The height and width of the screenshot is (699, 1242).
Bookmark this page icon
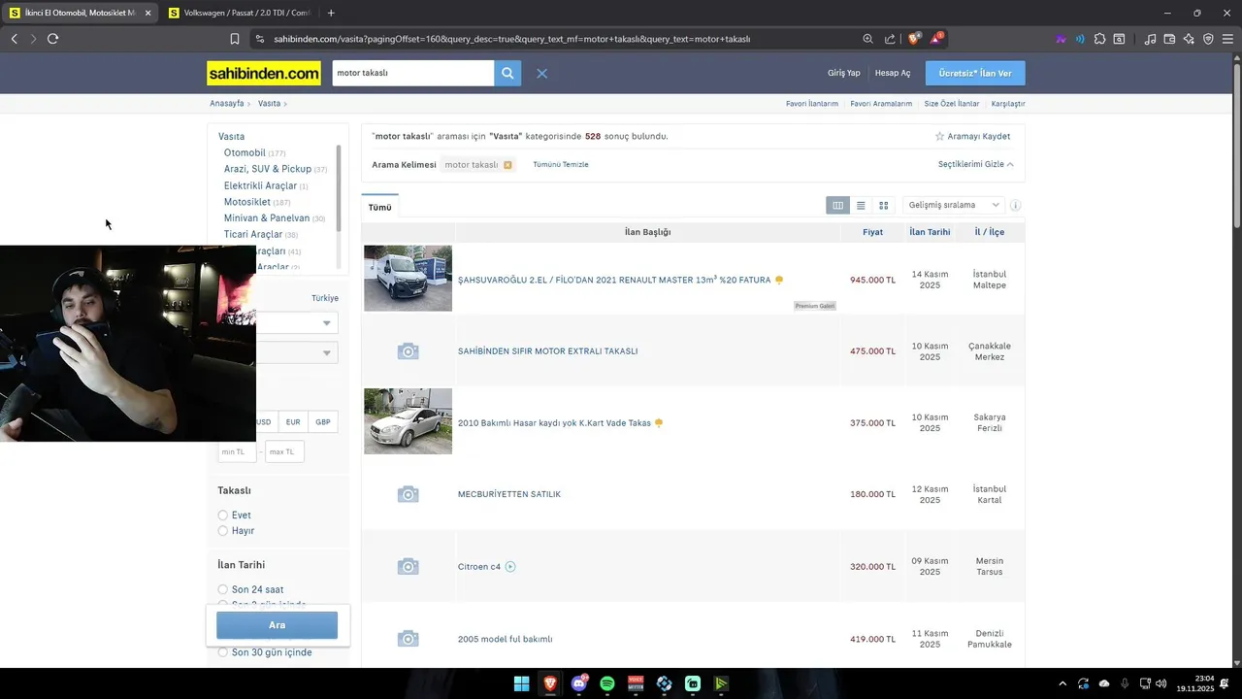tap(235, 39)
